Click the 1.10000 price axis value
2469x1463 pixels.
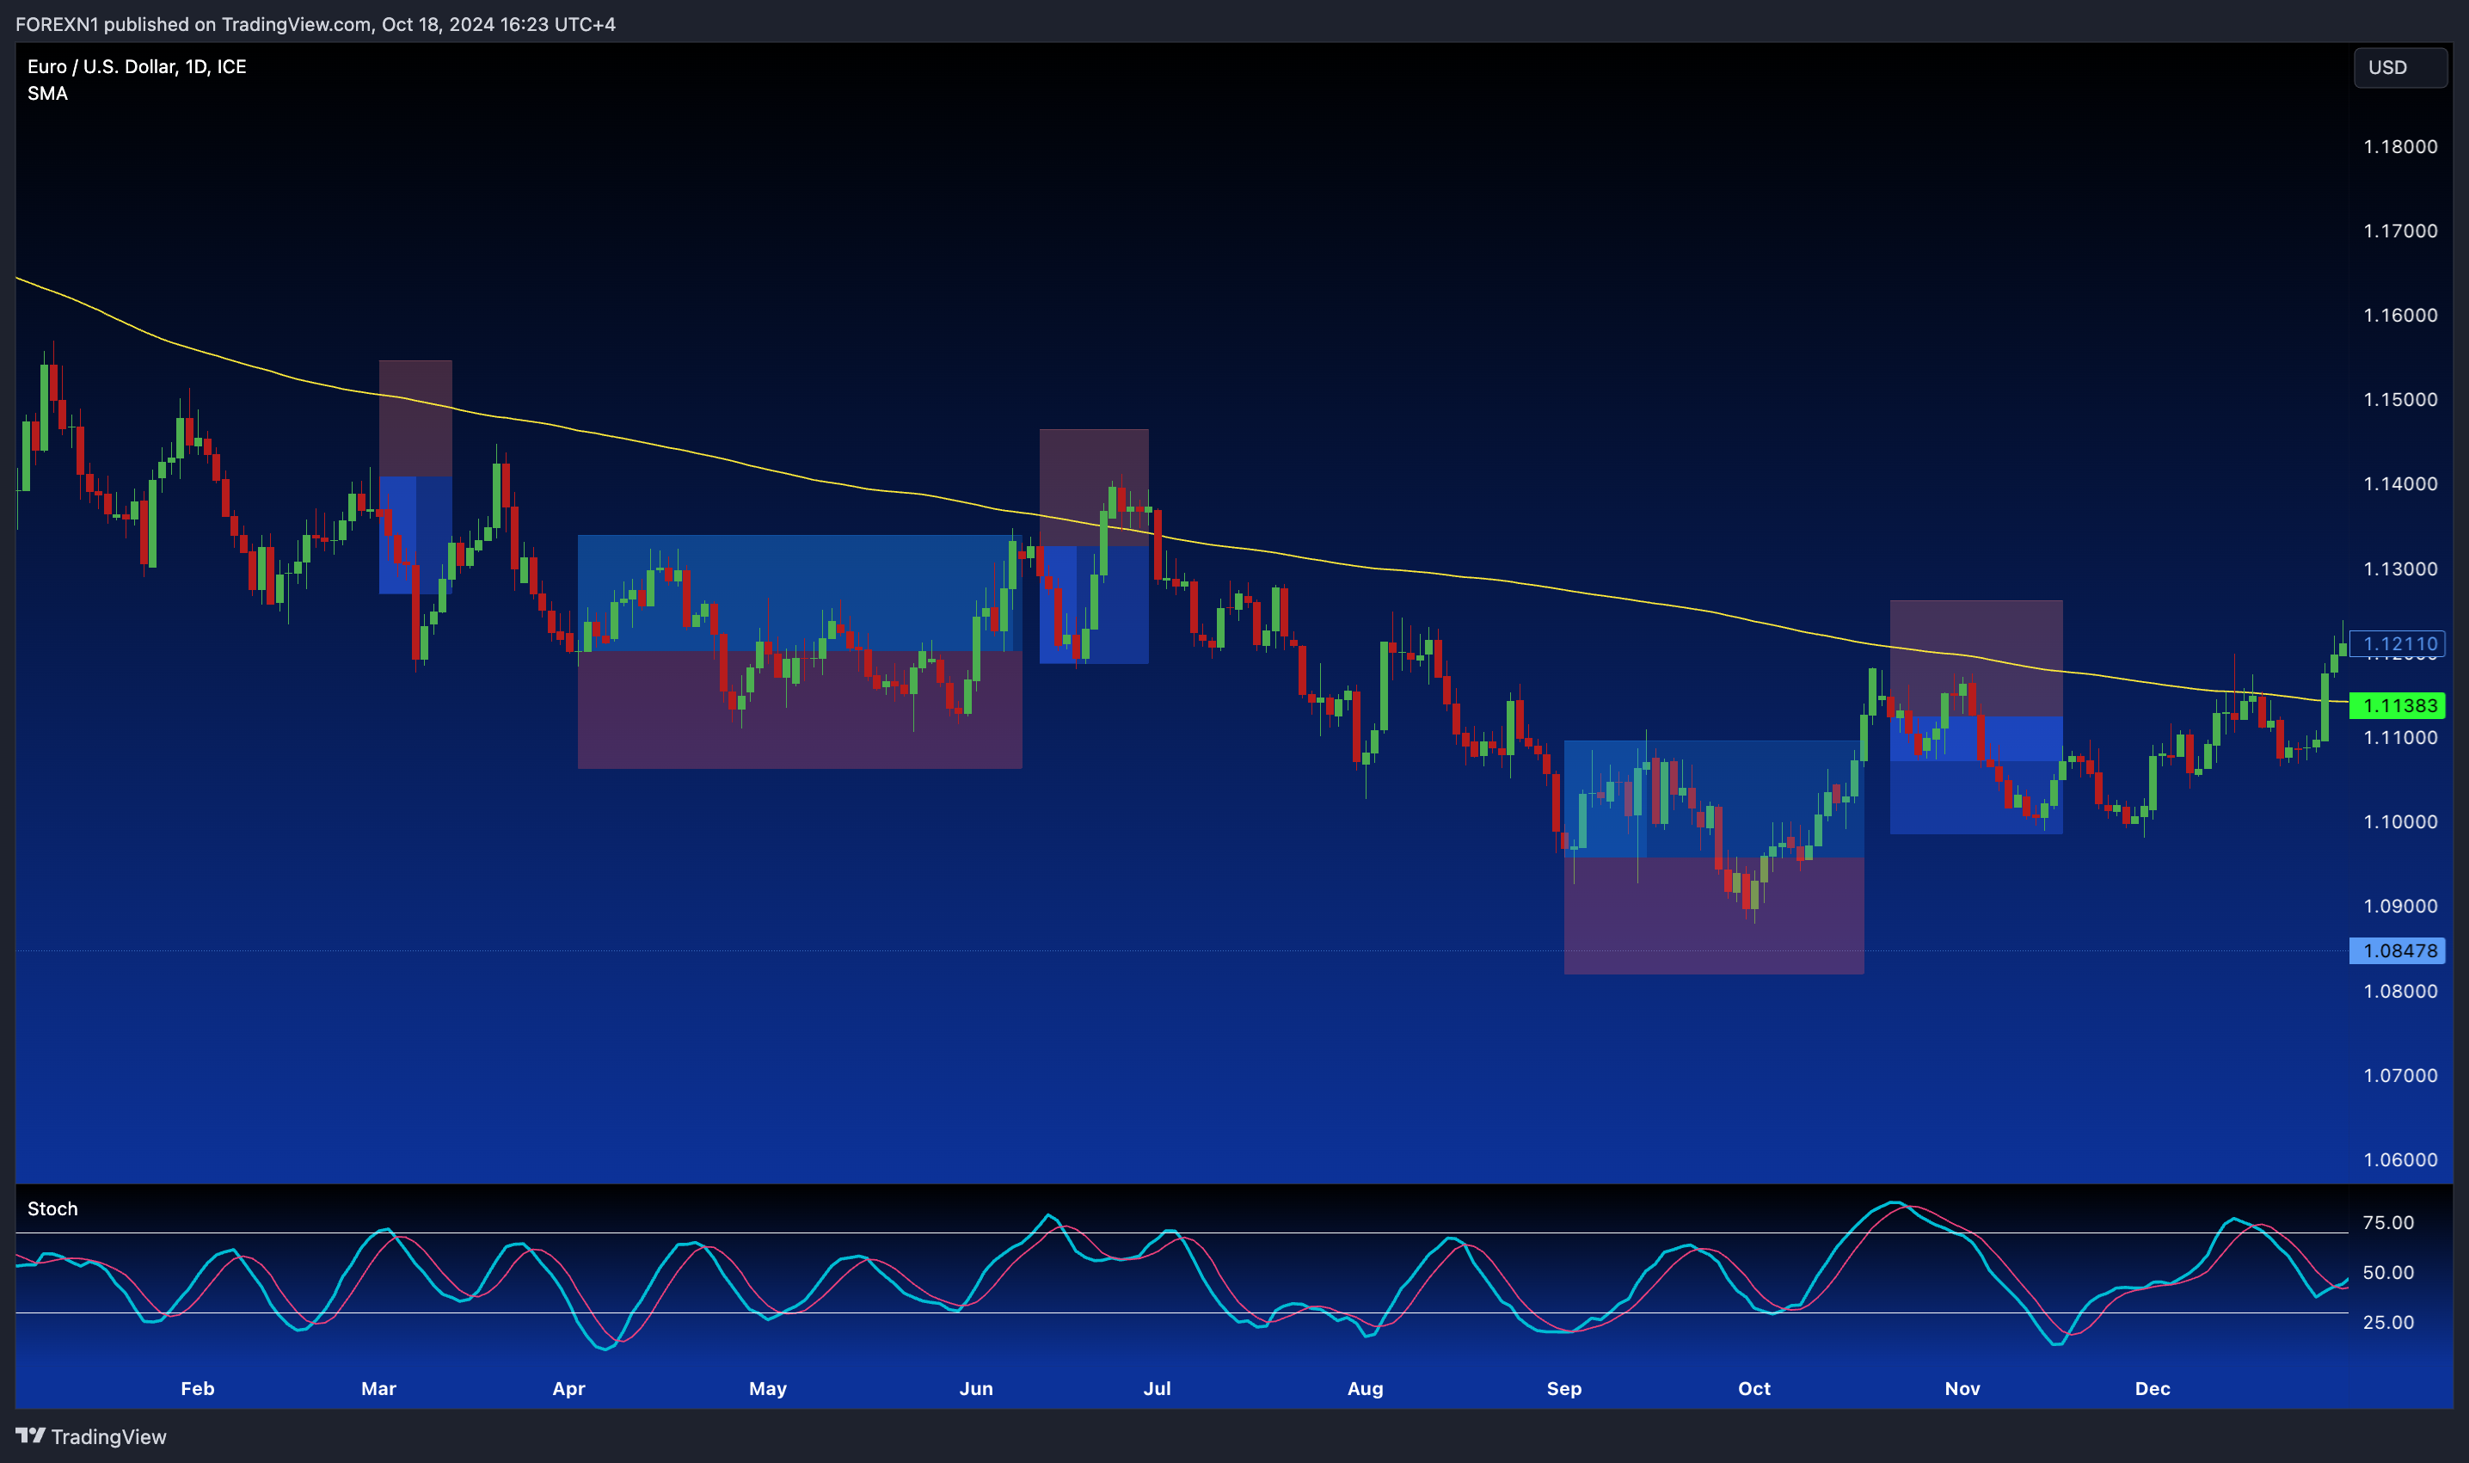tap(2400, 821)
